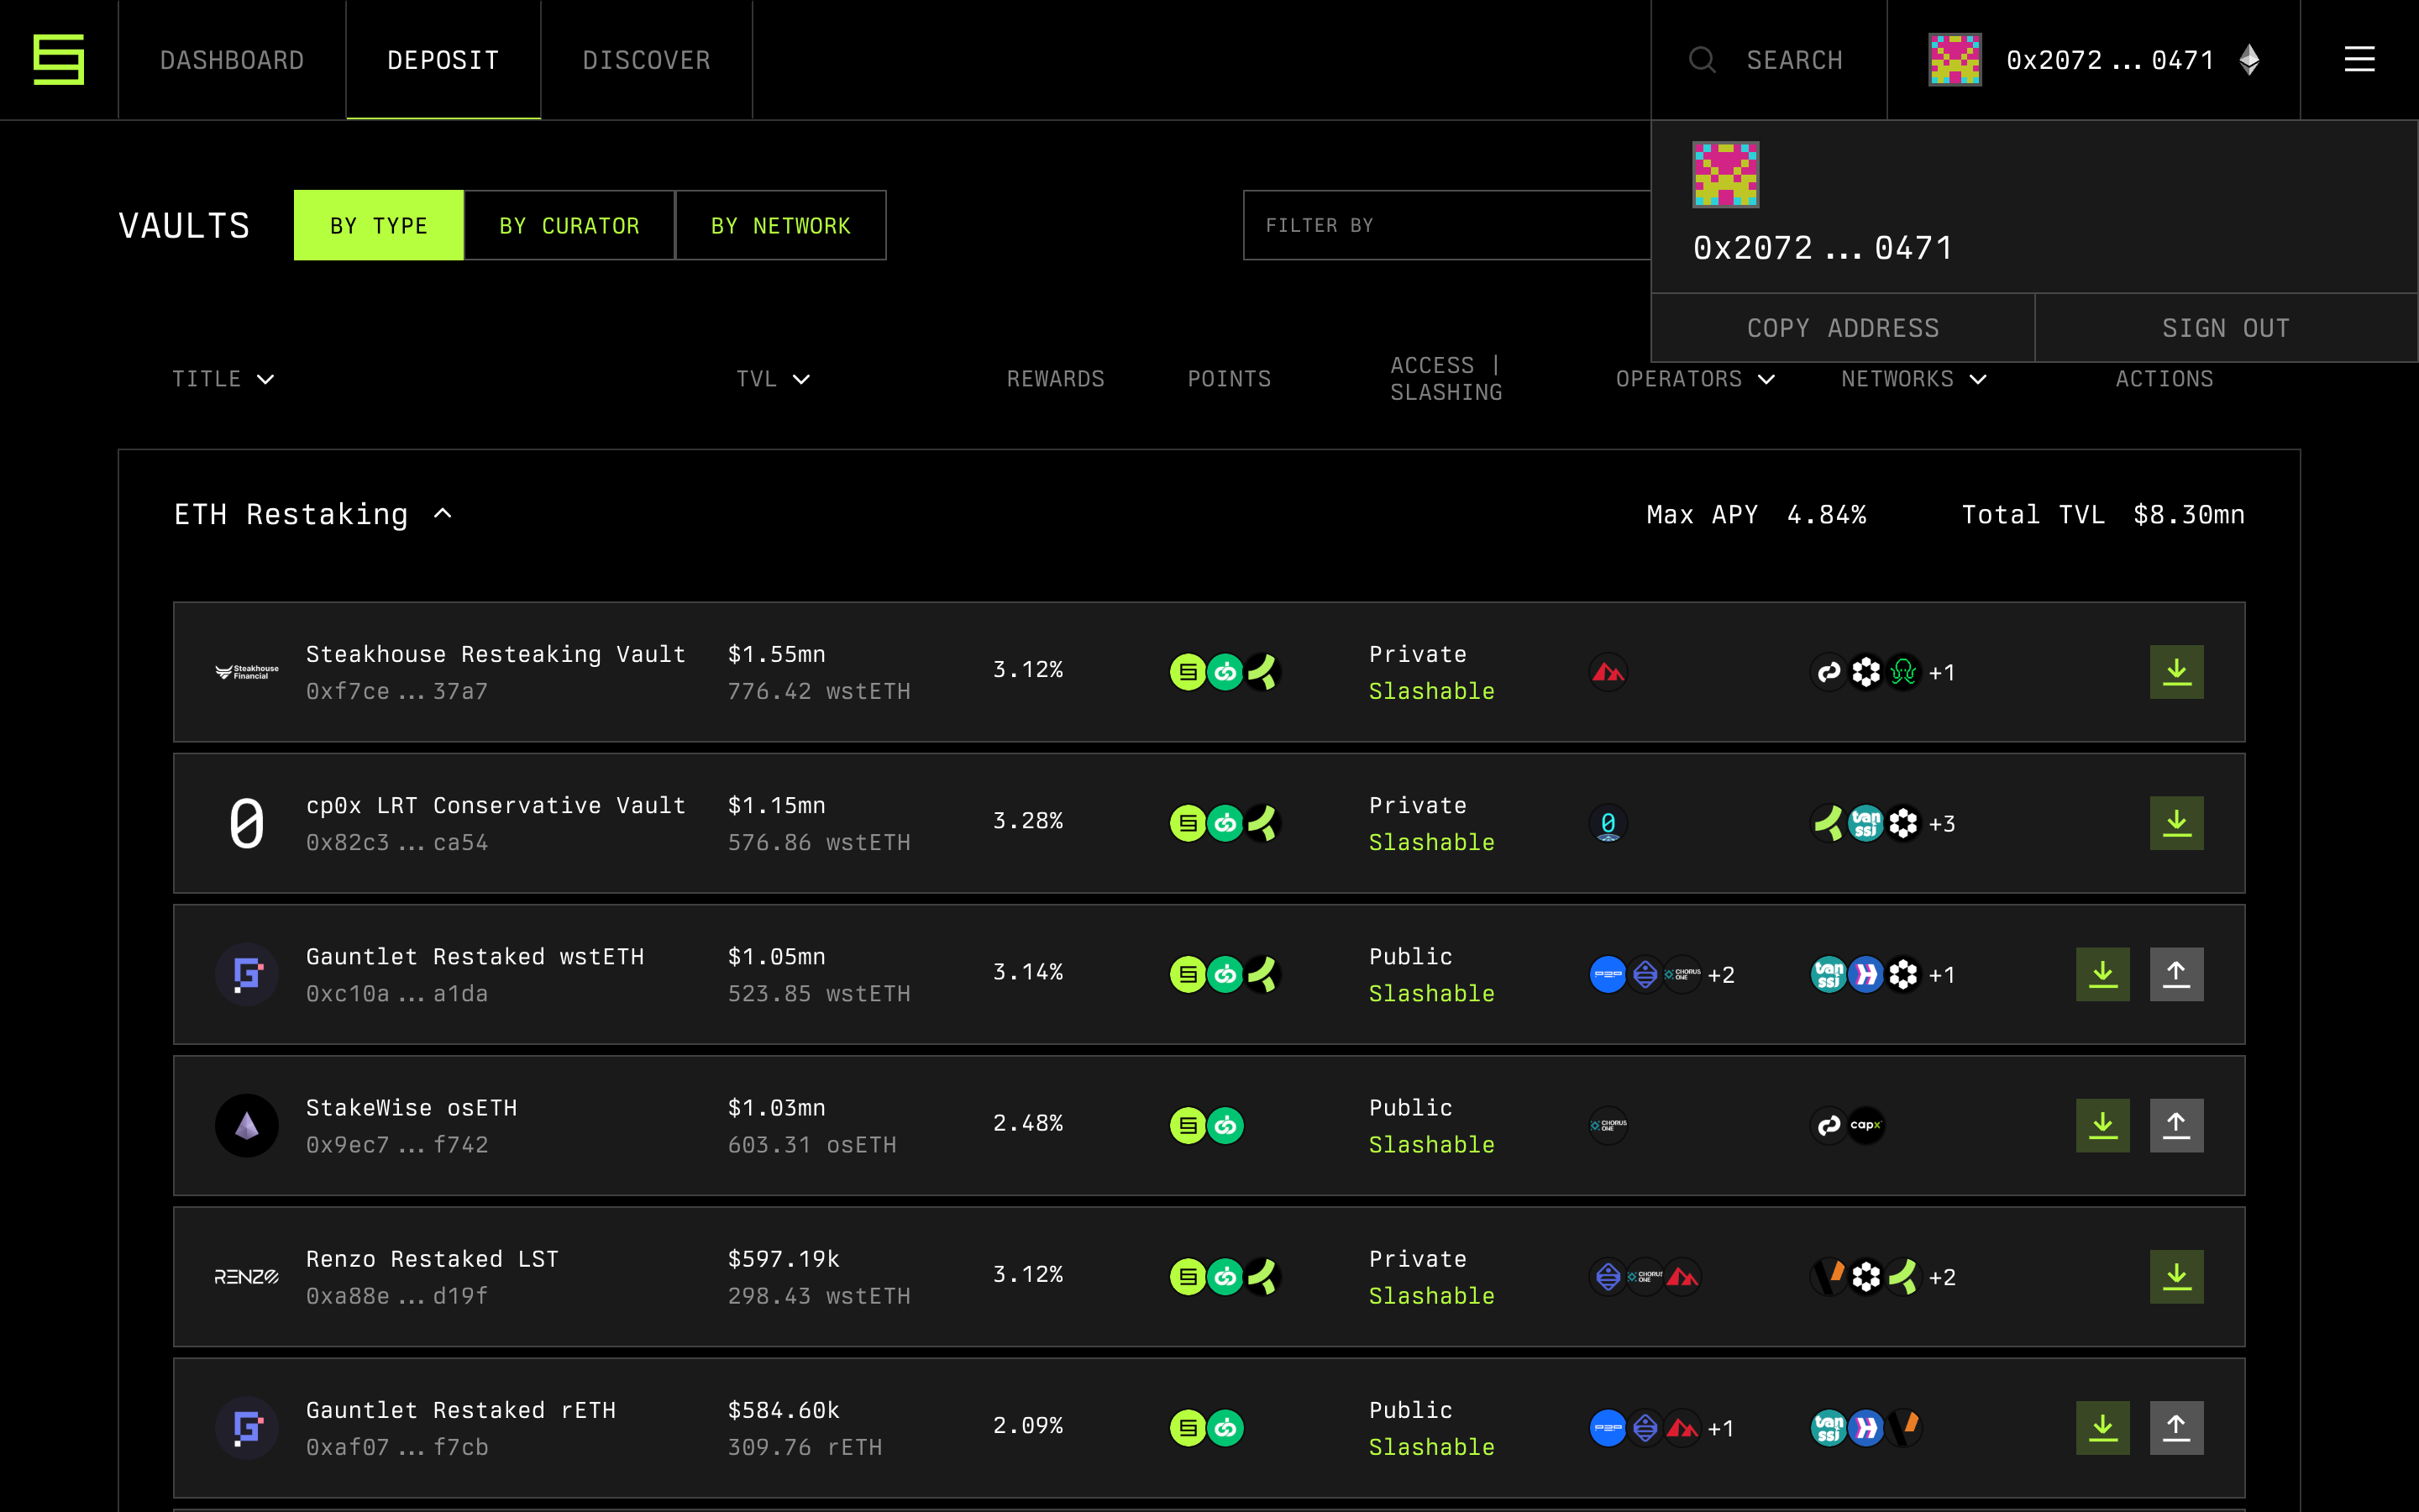This screenshot has width=2419, height=1512.
Task: Group vaults By Type
Action: pos(379,225)
